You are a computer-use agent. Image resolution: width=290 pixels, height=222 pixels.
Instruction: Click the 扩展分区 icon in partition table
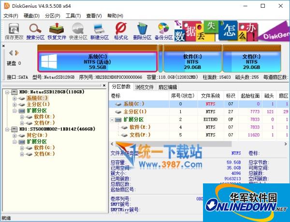coord(118,120)
